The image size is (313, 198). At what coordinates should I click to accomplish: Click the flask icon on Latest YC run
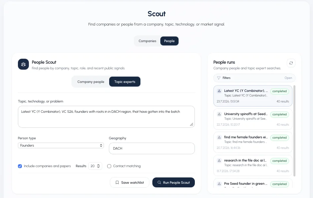[x=219, y=91]
